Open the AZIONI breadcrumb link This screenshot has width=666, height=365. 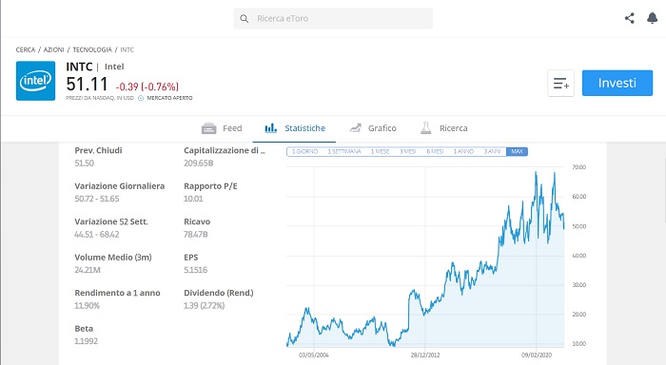coord(53,49)
